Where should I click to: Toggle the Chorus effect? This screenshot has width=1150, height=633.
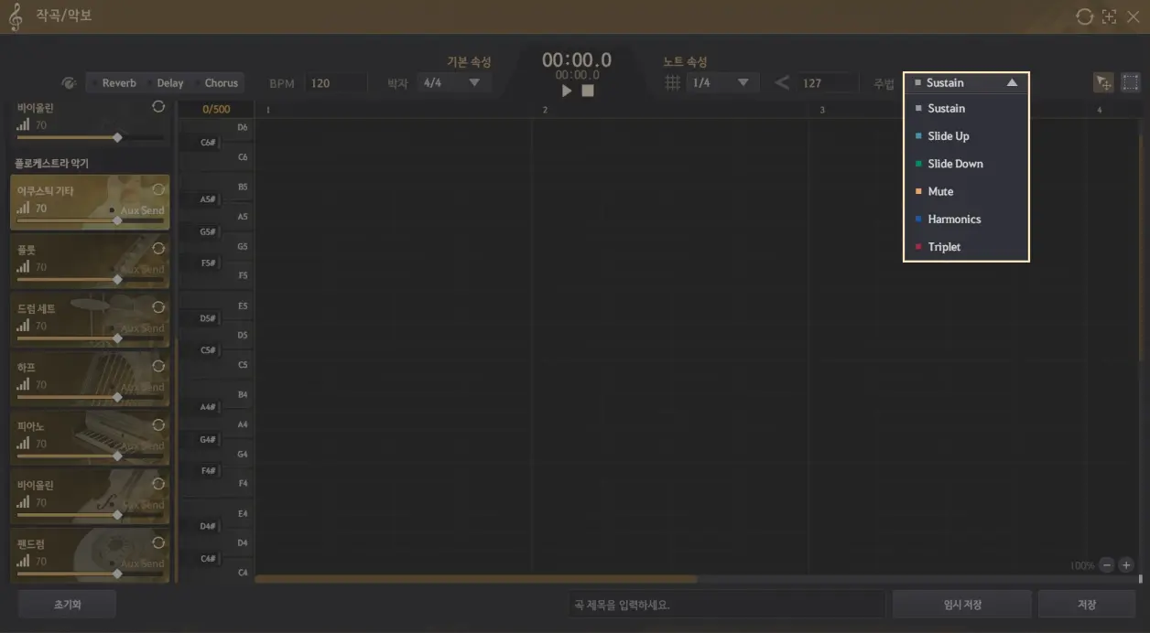tap(216, 82)
